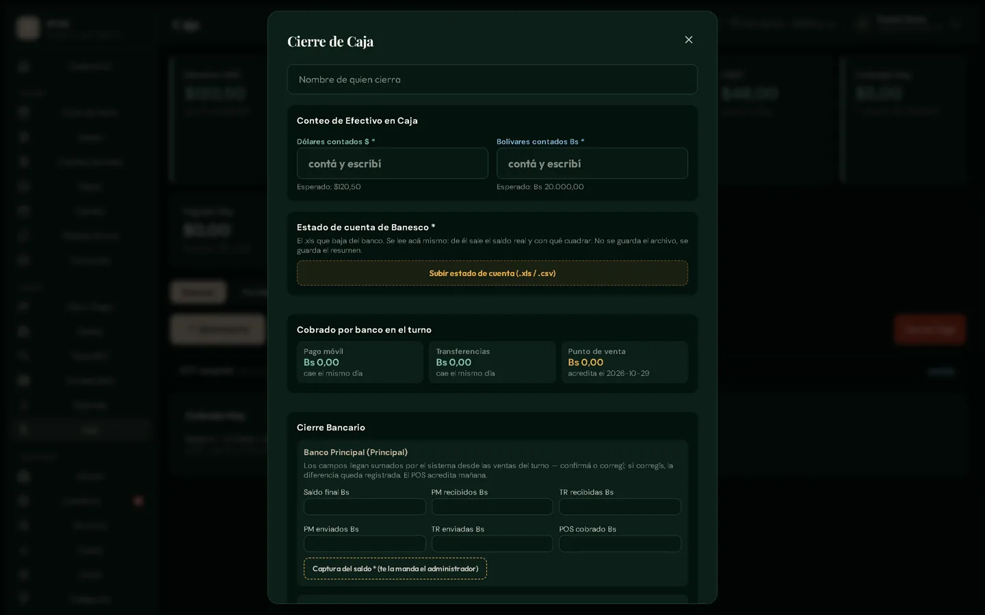985x615 pixels.
Task: Click the "Cierre Bancario" section title
Action: [331, 427]
